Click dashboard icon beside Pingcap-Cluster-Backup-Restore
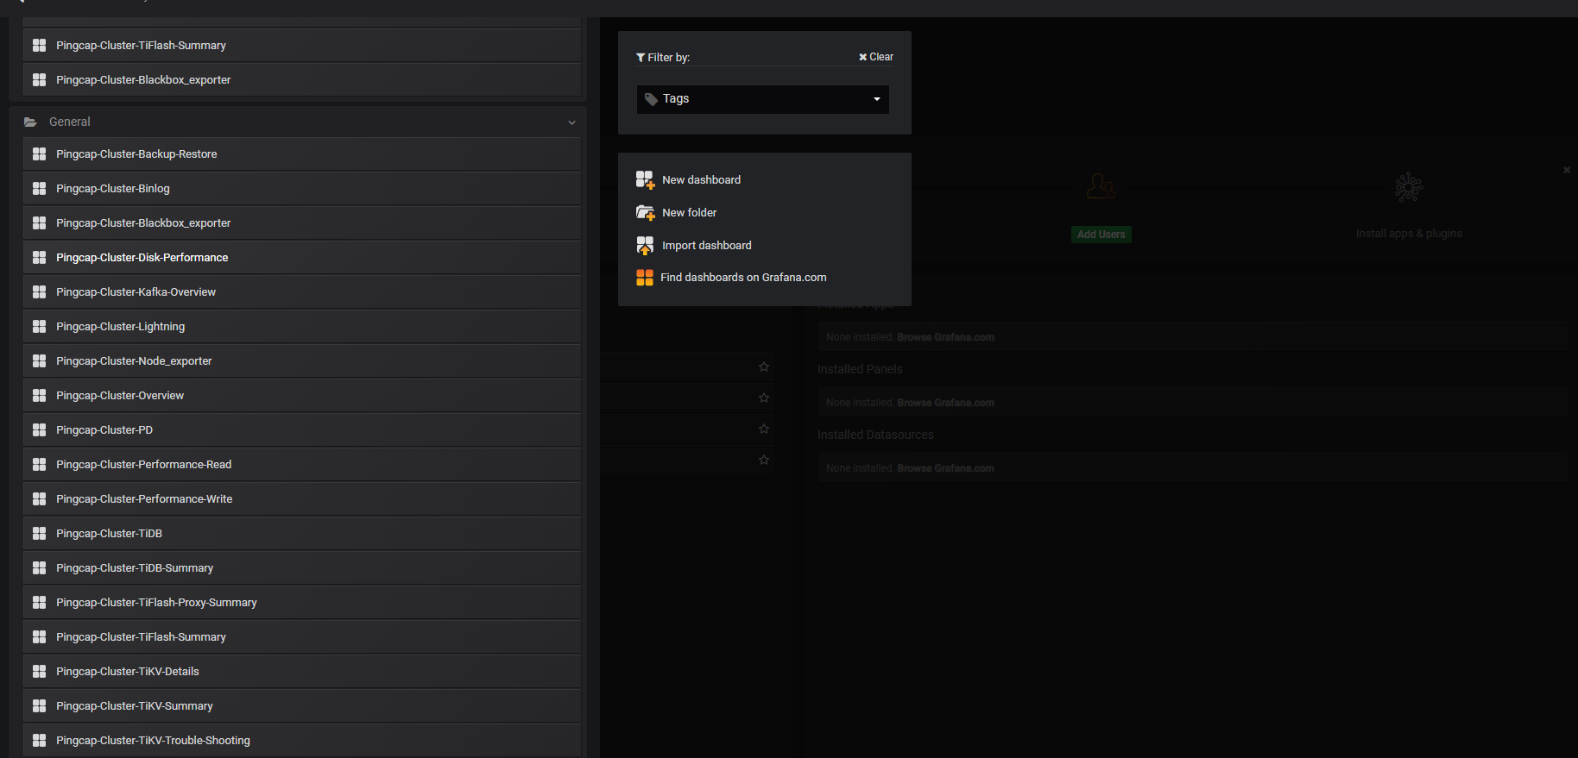This screenshot has width=1578, height=758. [39, 154]
